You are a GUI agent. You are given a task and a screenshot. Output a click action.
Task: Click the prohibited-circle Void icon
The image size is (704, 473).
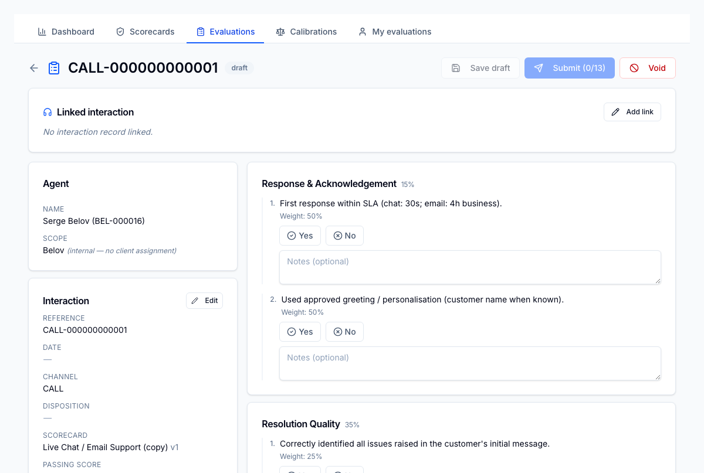point(634,68)
